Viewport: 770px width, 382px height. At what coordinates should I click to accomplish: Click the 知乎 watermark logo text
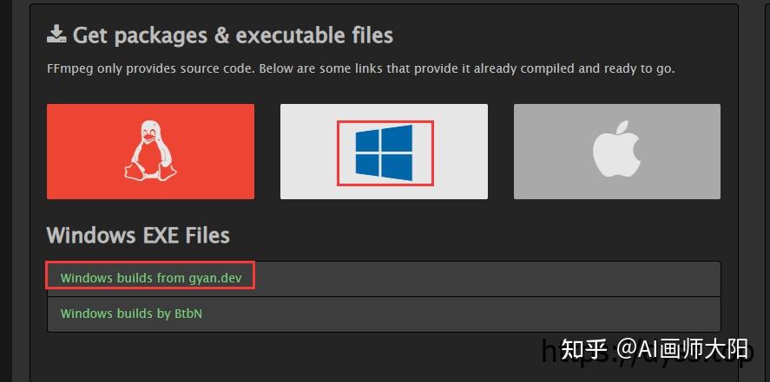click(x=583, y=350)
